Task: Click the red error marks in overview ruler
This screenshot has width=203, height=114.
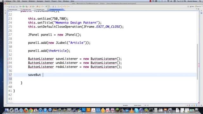Action: tap(199, 65)
